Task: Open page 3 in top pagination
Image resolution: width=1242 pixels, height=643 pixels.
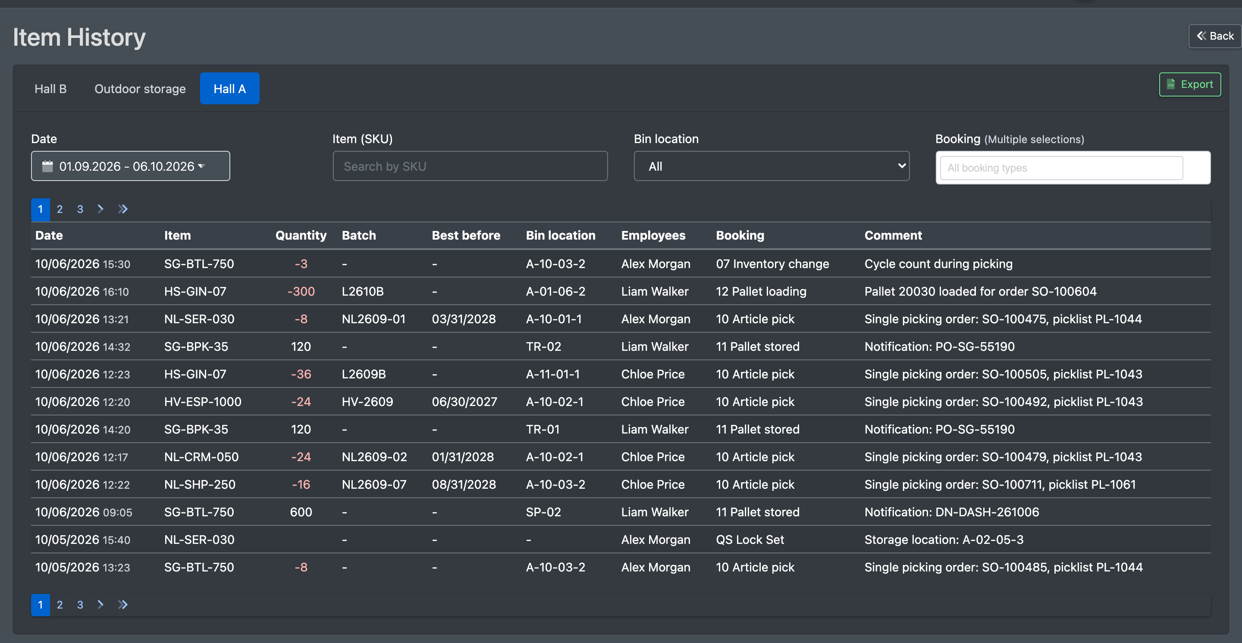Action: tap(80, 209)
